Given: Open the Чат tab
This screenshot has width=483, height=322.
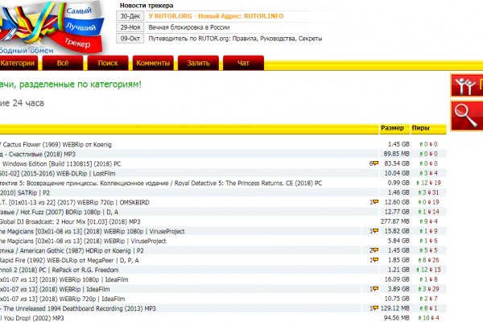Looking at the screenshot, I should tap(243, 63).
